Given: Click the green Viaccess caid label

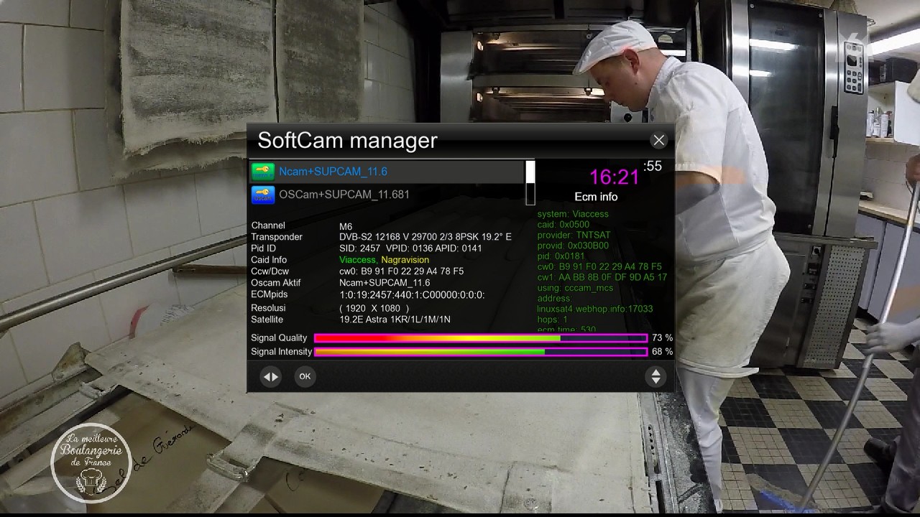Looking at the screenshot, I should coord(357,260).
